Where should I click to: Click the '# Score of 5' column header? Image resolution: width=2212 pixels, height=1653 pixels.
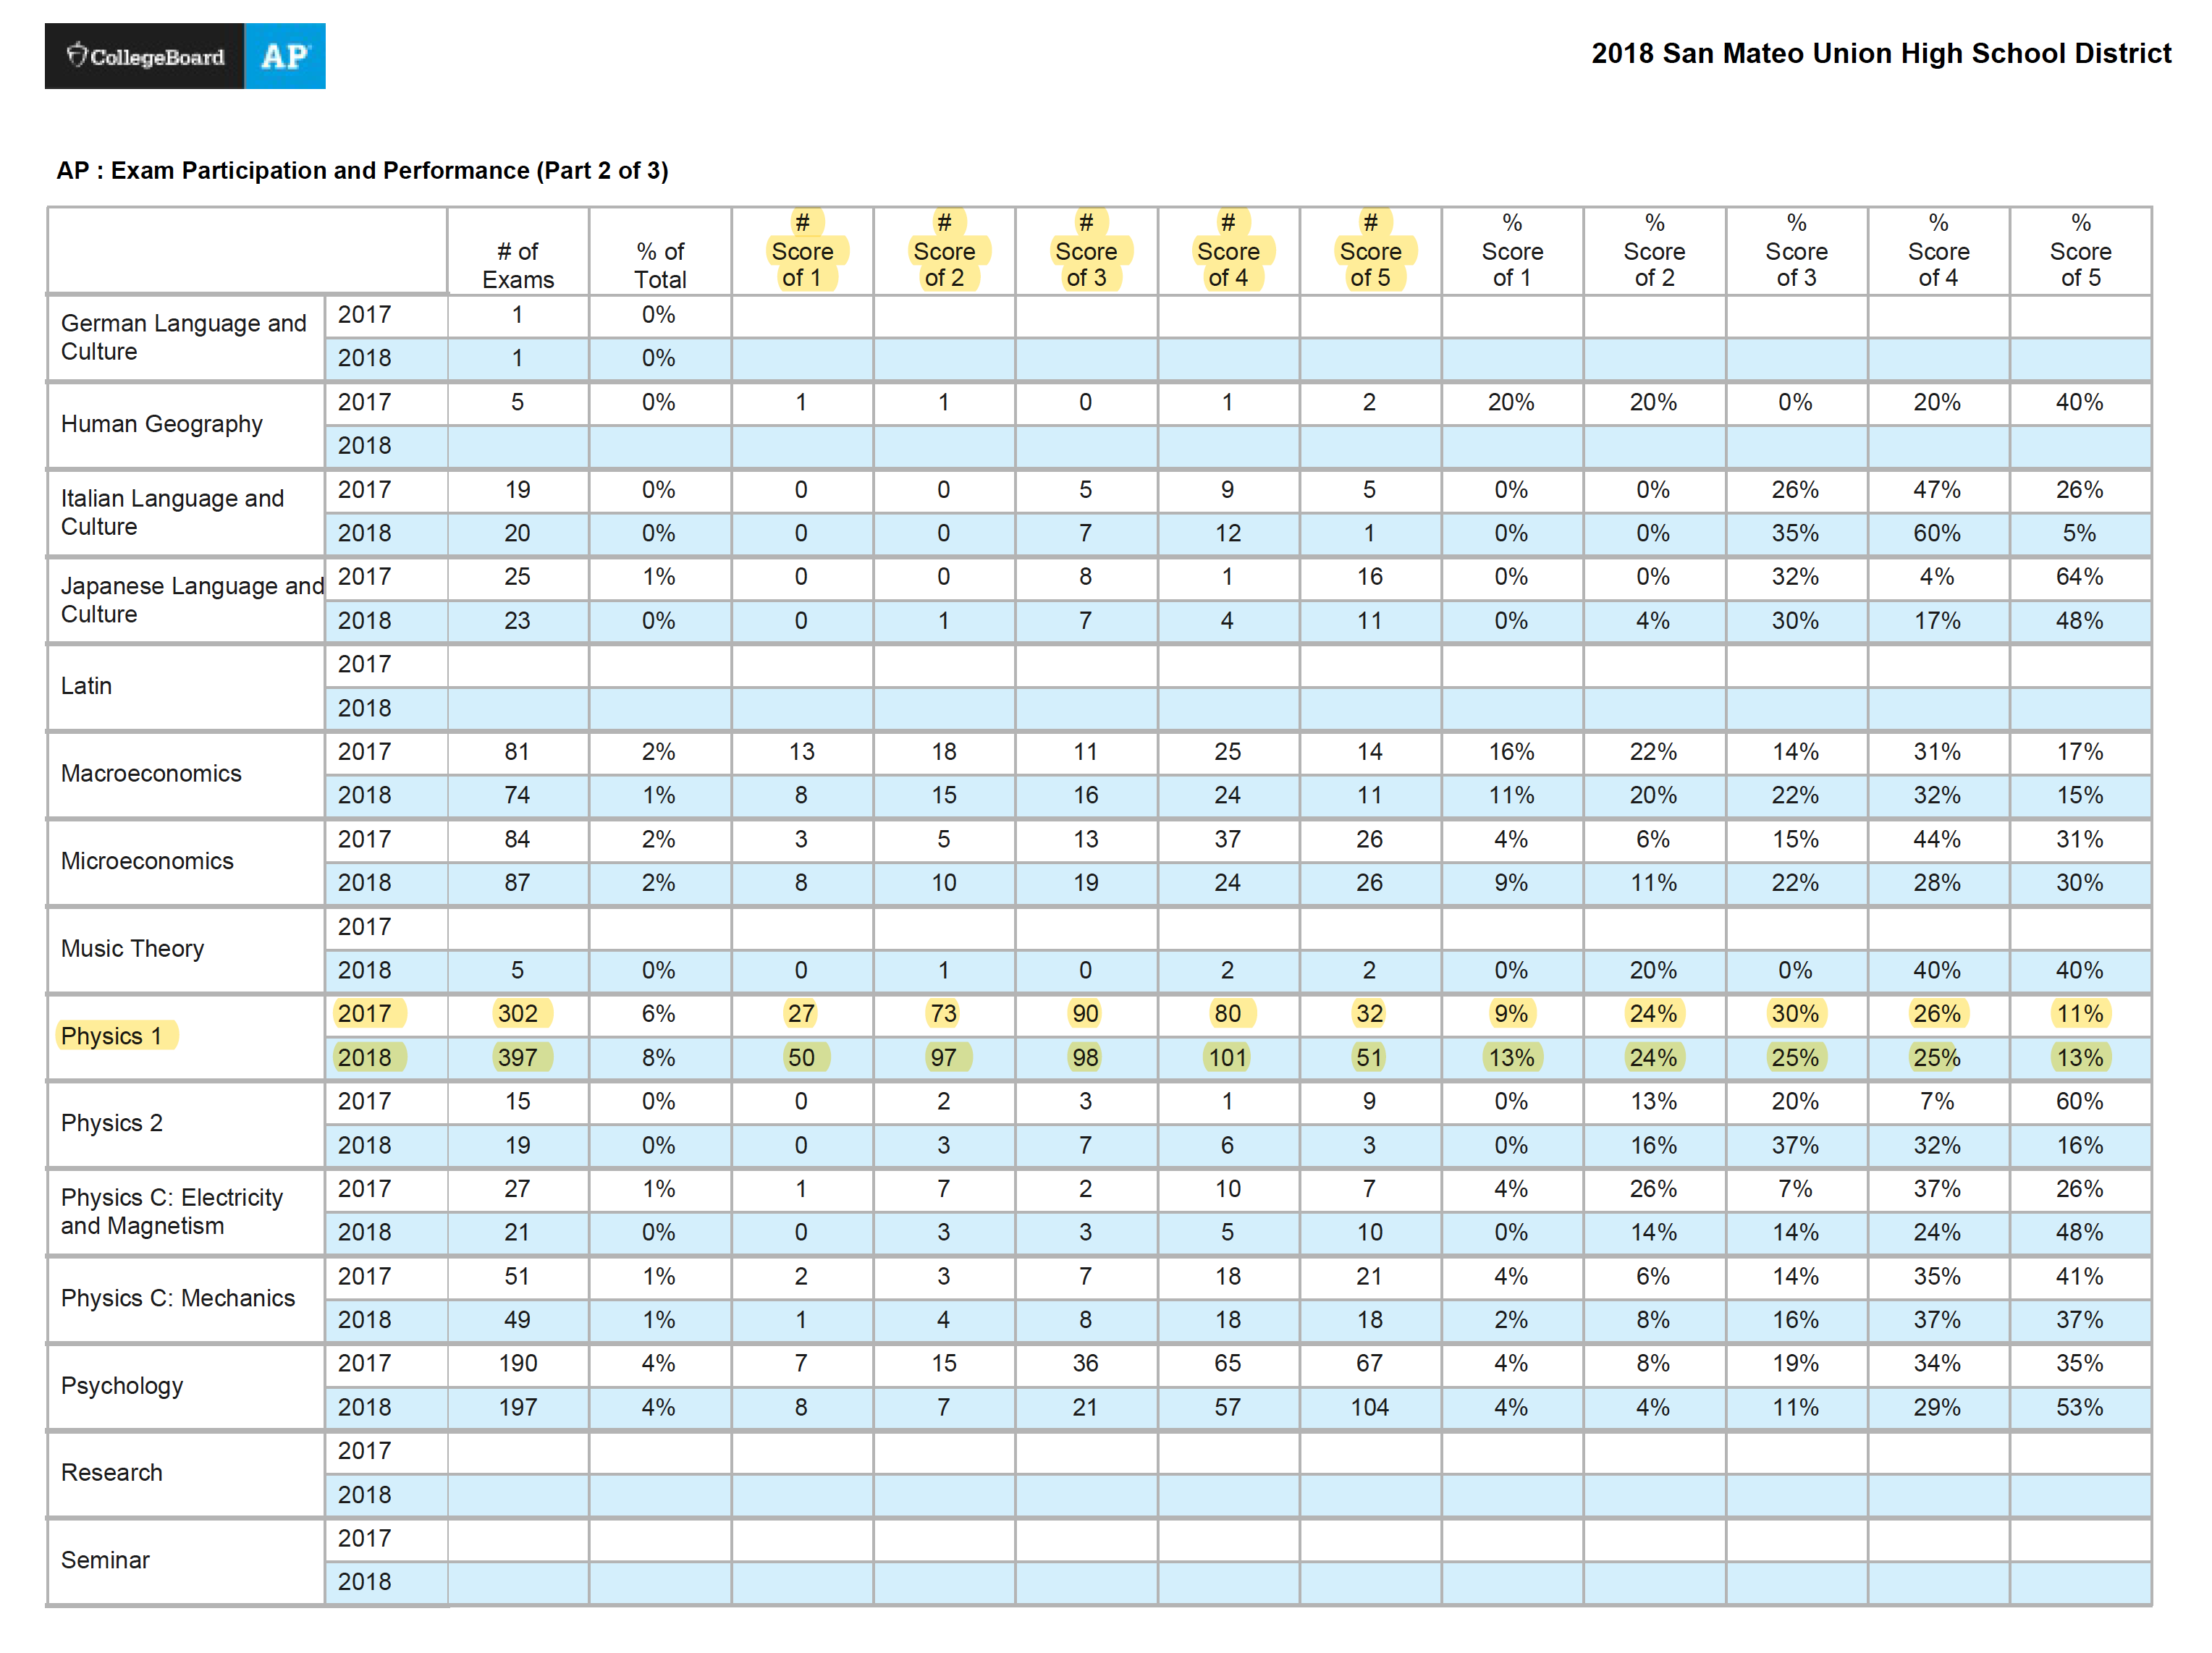click(1370, 250)
